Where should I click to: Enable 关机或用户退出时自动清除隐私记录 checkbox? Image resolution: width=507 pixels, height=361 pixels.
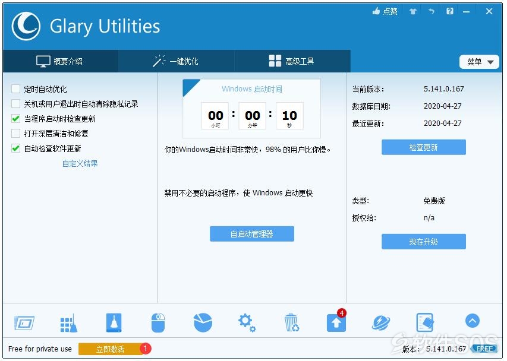[x=15, y=104]
